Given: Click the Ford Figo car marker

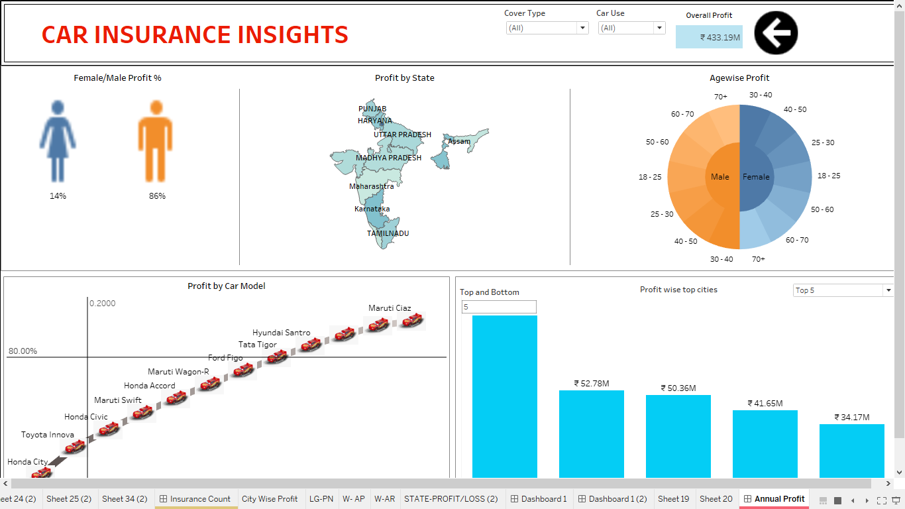Looking at the screenshot, I should point(243,370).
